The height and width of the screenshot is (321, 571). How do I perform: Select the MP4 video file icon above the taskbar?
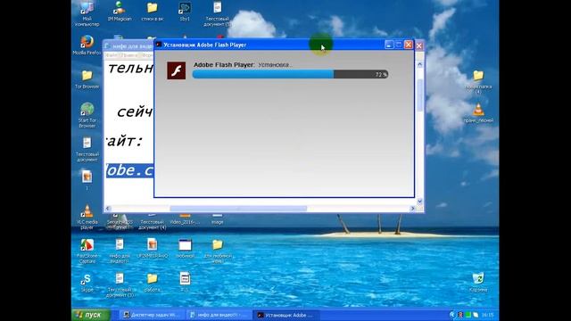click(185, 279)
